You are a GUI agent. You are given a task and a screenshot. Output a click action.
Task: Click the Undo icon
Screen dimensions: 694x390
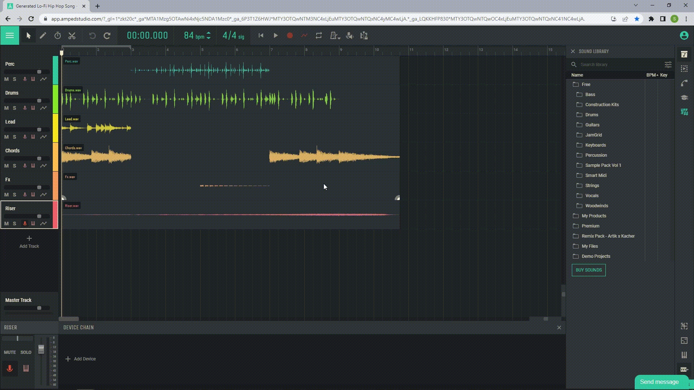pyautogui.click(x=92, y=35)
